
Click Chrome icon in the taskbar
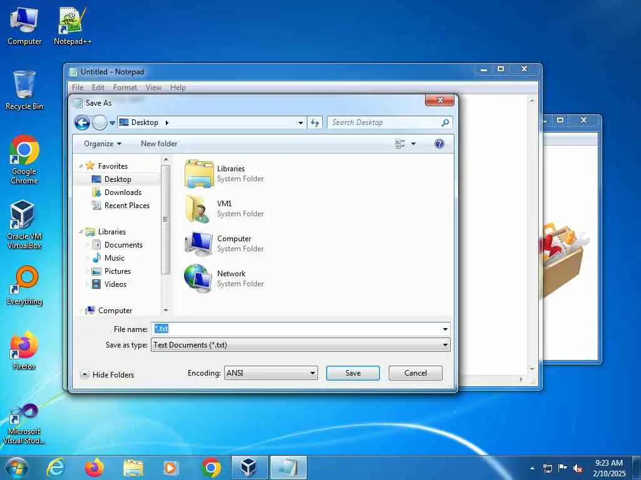tap(212, 467)
